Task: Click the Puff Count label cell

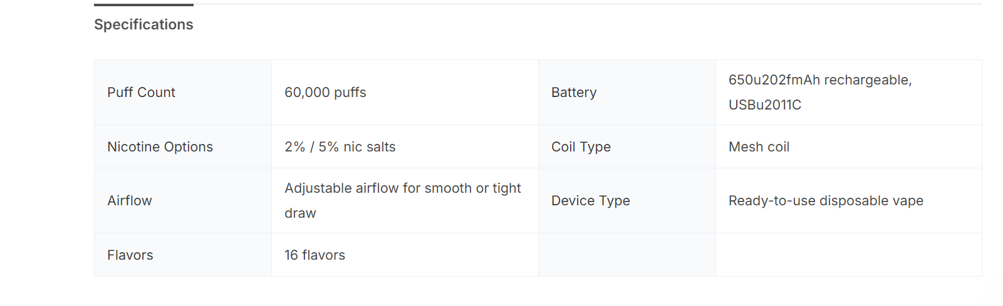Action: click(142, 93)
